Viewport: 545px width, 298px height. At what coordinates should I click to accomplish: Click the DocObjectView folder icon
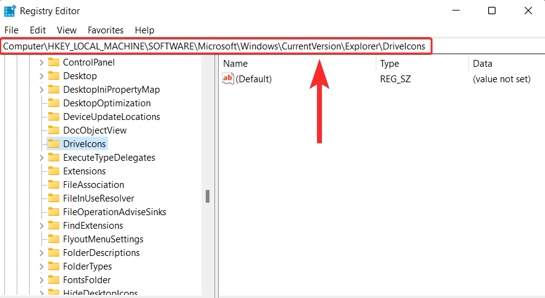click(x=54, y=130)
